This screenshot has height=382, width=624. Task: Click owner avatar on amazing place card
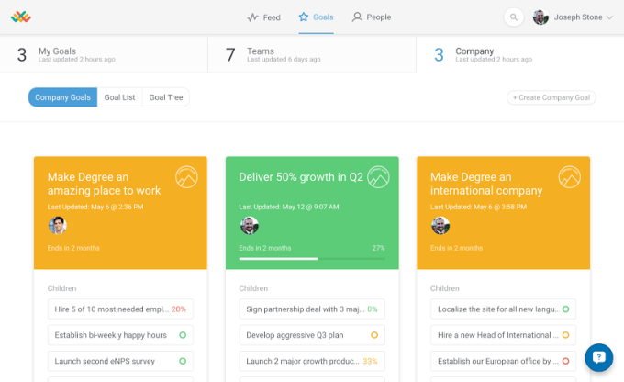click(58, 226)
